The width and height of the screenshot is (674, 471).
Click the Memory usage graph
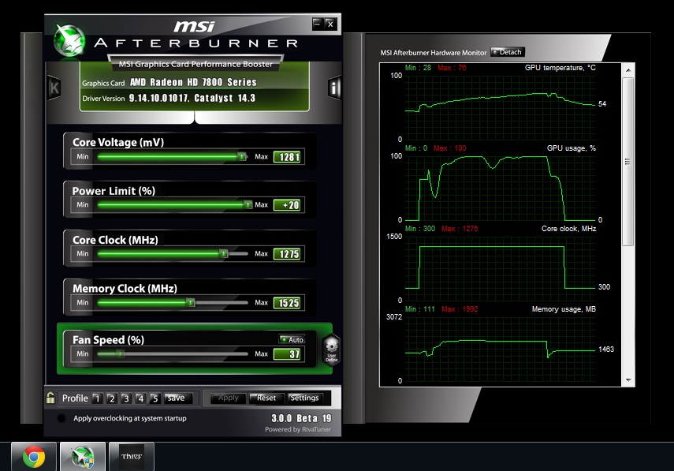pyautogui.click(x=501, y=349)
